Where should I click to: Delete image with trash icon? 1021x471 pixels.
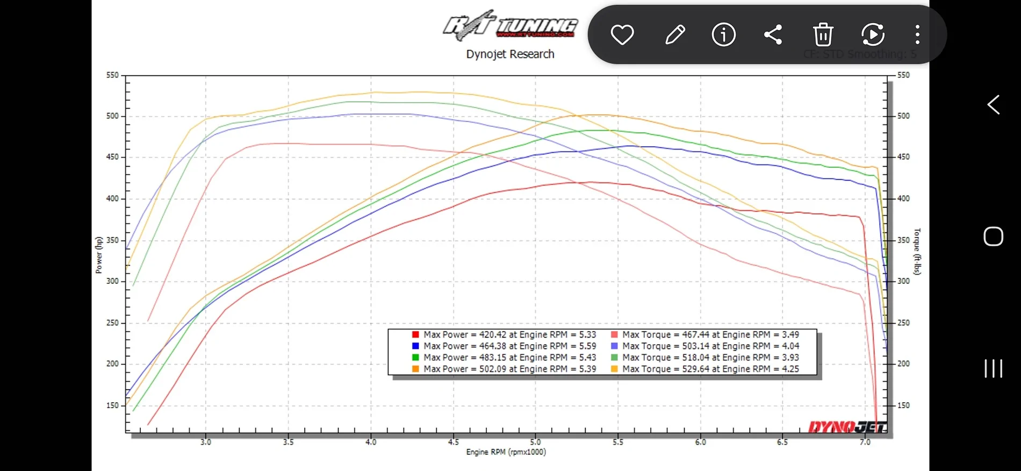coord(823,35)
